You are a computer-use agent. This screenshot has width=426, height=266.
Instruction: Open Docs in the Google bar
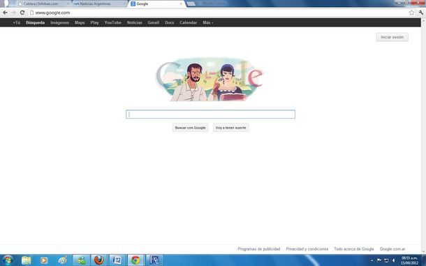pyautogui.click(x=169, y=22)
